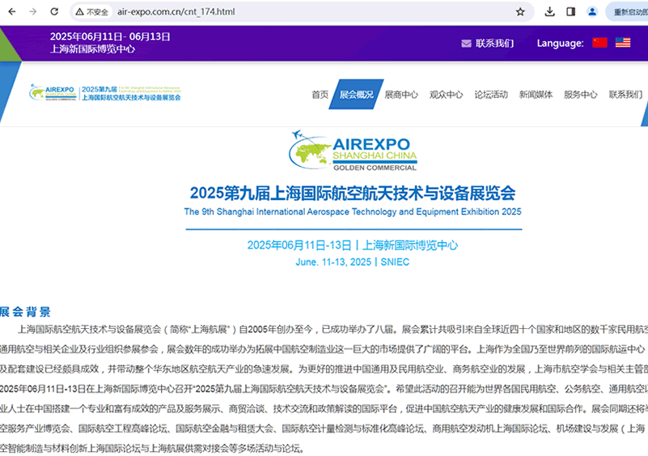Click the 展会背景 section heading
Screen dimensions: 648x456
(x=25, y=312)
